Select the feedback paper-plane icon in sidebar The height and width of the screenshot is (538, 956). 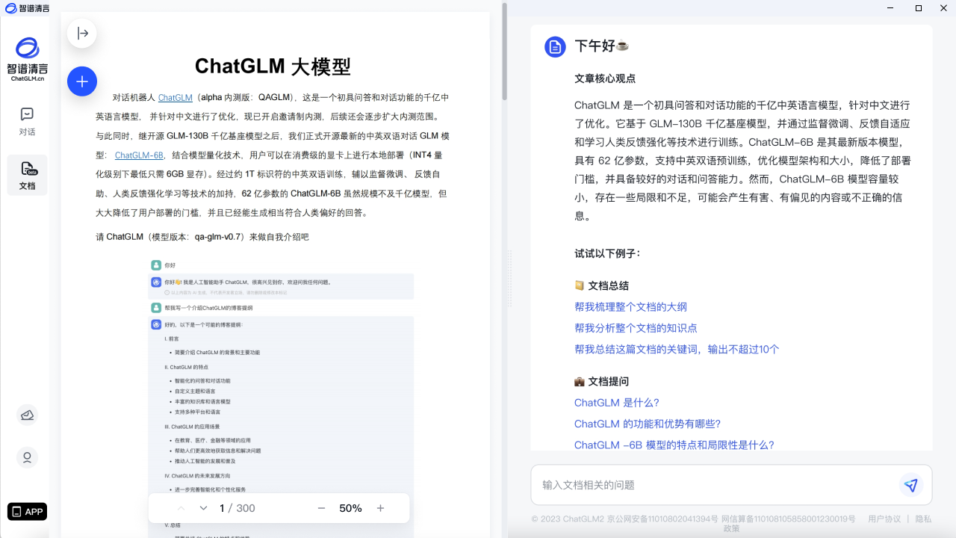pyautogui.click(x=27, y=415)
